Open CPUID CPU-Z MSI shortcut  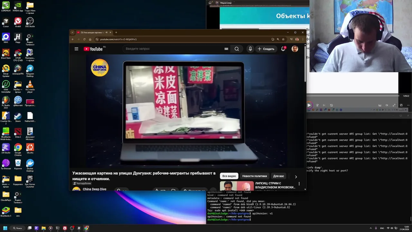tap(18, 55)
